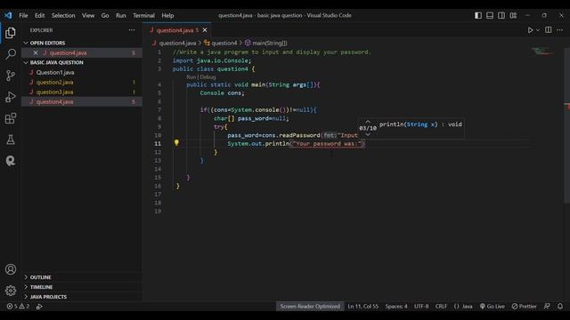Change indentation Spaces: 4
Screen dimensions: 570x320
coord(396,307)
